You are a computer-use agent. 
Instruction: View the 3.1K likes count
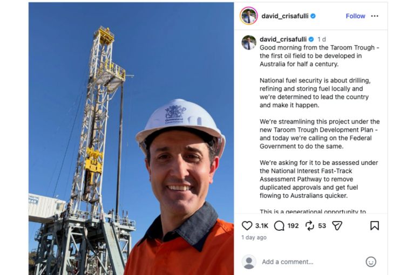[x=261, y=226]
